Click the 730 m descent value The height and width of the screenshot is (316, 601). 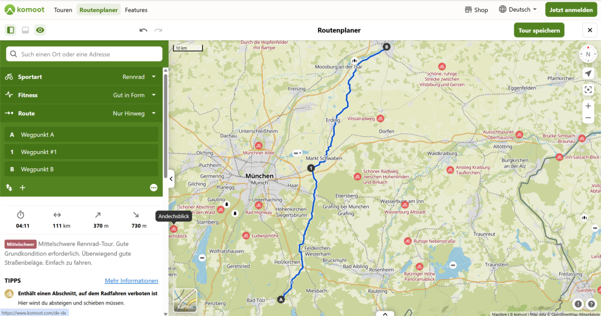pos(139,225)
